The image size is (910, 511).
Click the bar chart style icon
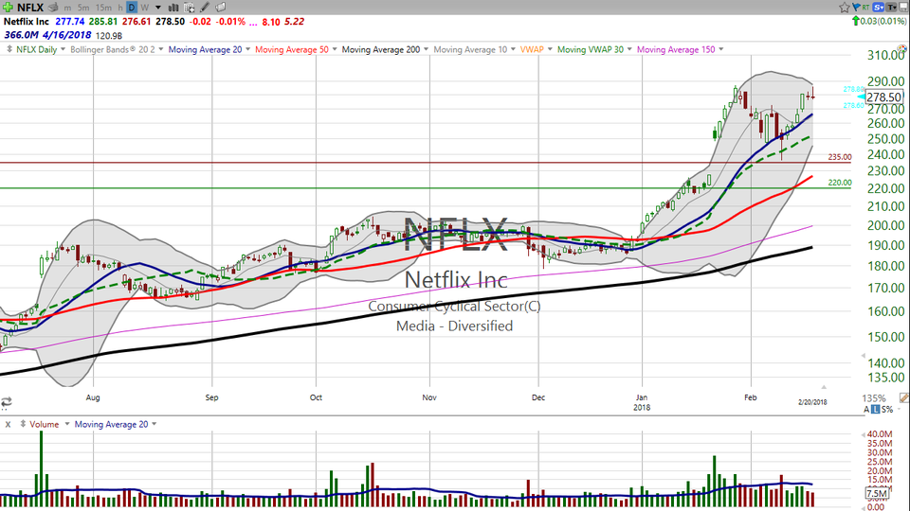coord(173,8)
